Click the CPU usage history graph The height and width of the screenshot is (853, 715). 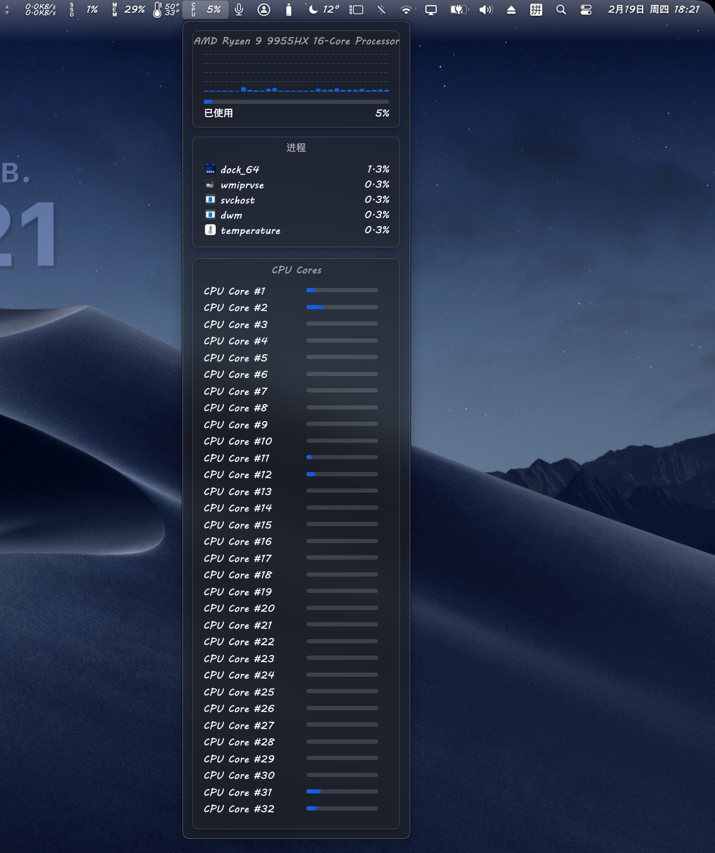click(x=296, y=74)
